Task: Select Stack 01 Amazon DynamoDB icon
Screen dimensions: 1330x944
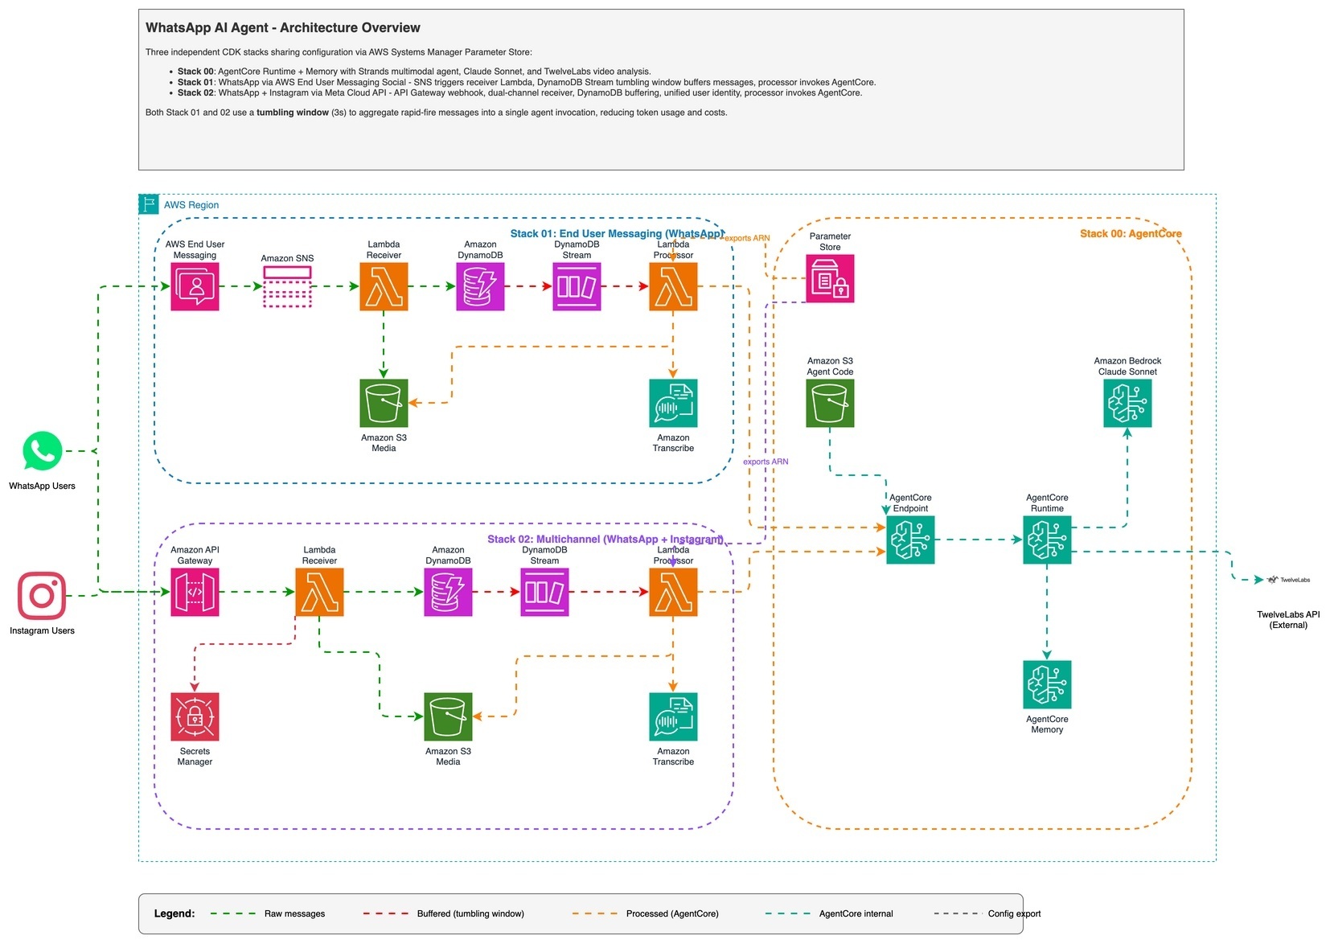Action: [x=480, y=286]
